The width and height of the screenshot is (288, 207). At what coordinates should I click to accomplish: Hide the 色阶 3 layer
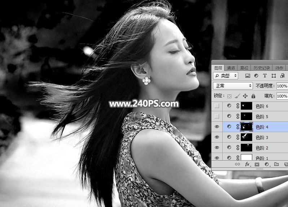(x=217, y=137)
